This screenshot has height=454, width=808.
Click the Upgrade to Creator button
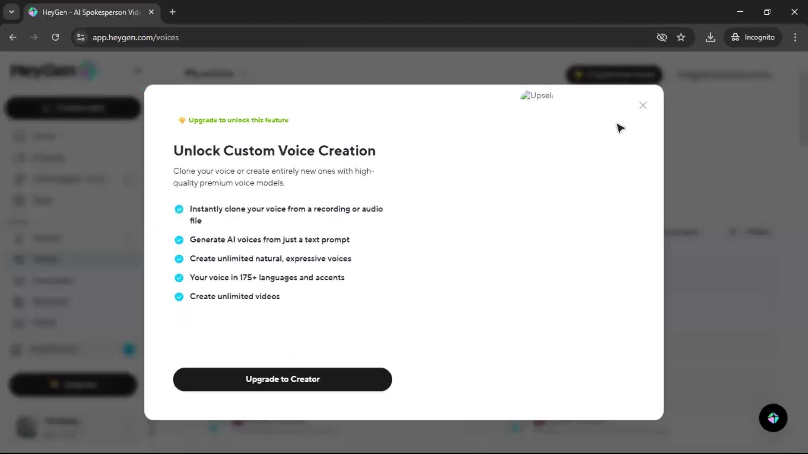pyautogui.click(x=282, y=379)
